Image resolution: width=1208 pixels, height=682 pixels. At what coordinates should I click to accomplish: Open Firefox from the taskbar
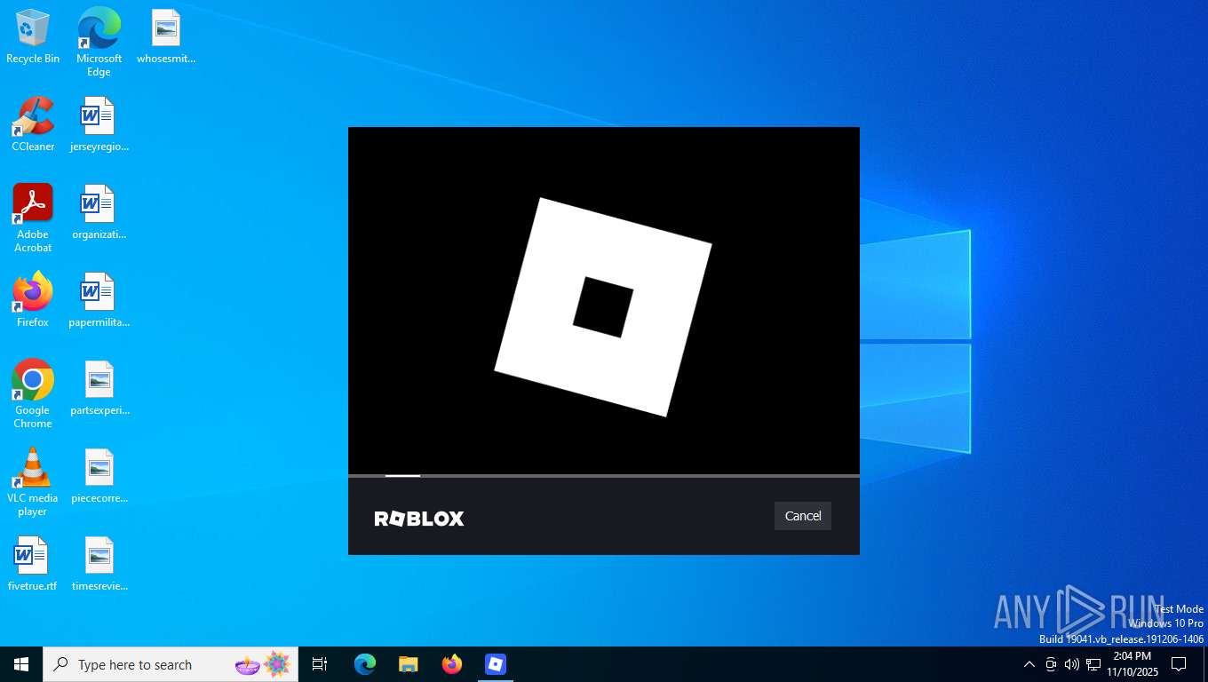[451, 664]
